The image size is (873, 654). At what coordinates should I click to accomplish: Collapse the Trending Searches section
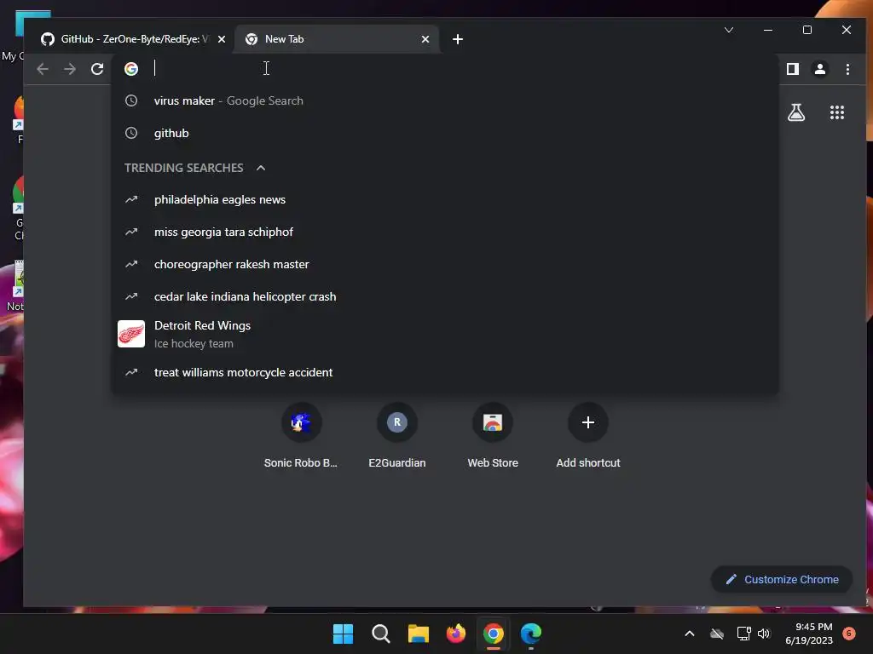click(261, 168)
